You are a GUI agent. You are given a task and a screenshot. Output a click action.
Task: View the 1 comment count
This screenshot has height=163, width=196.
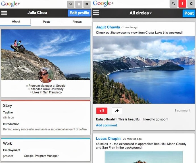pos(182,111)
